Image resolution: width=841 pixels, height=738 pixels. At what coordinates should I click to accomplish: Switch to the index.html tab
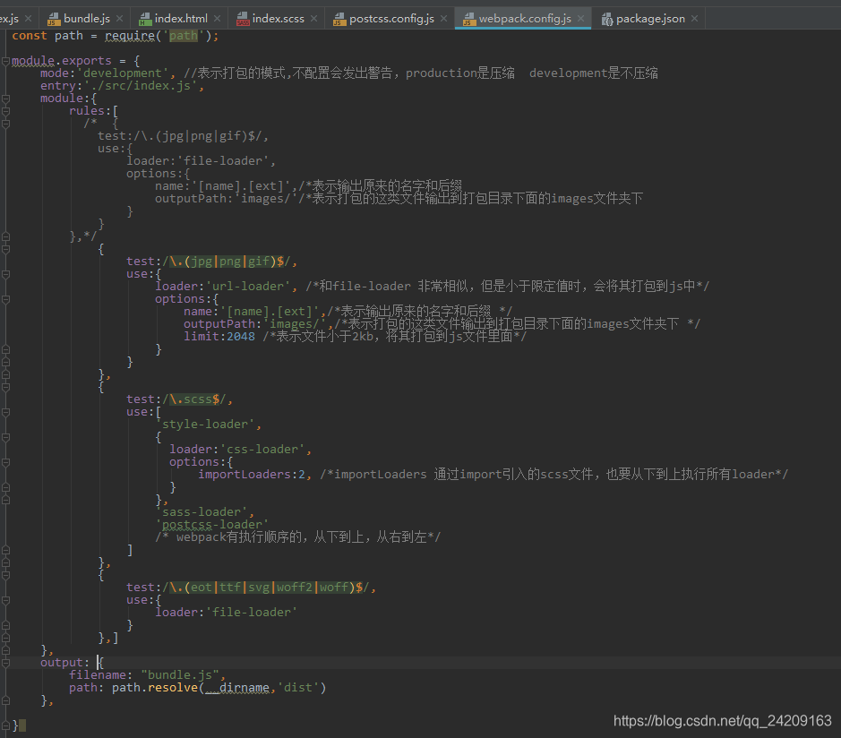pyautogui.click(x=179, y=17)
